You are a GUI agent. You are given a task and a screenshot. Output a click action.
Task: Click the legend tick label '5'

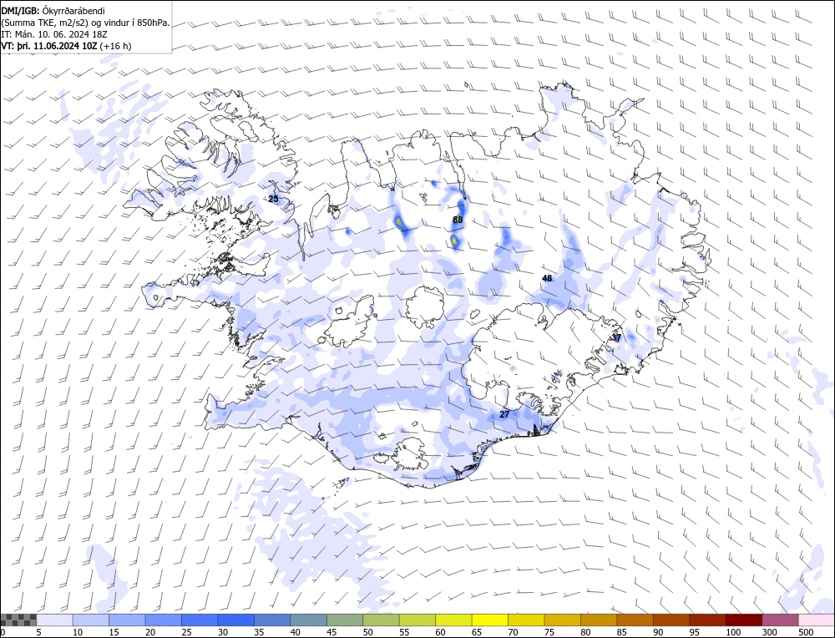(x=38, y=632)
